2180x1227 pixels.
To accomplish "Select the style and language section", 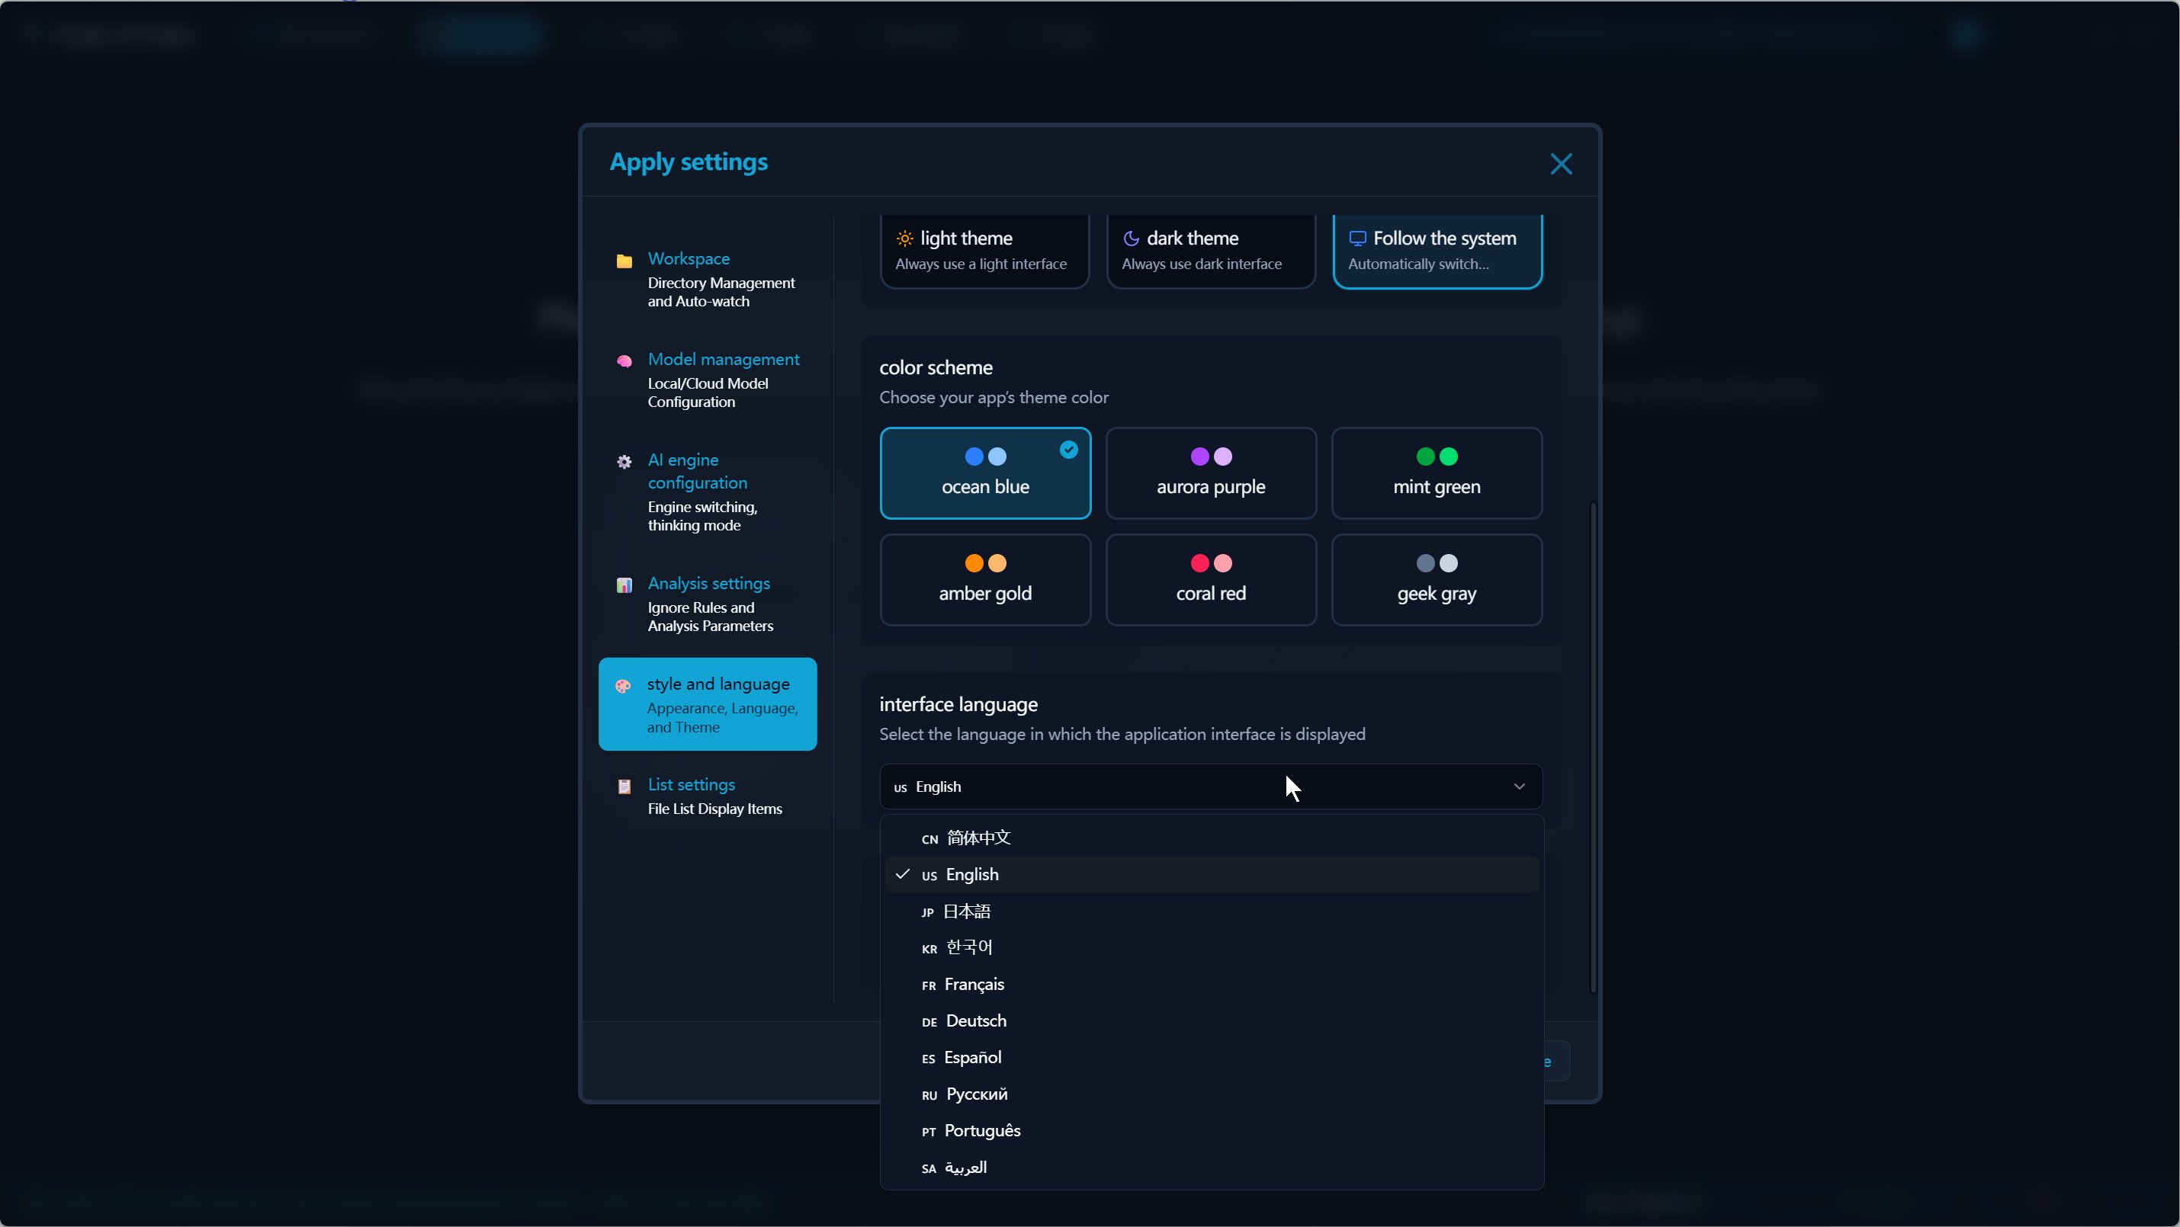I will [x=708, y=704].
